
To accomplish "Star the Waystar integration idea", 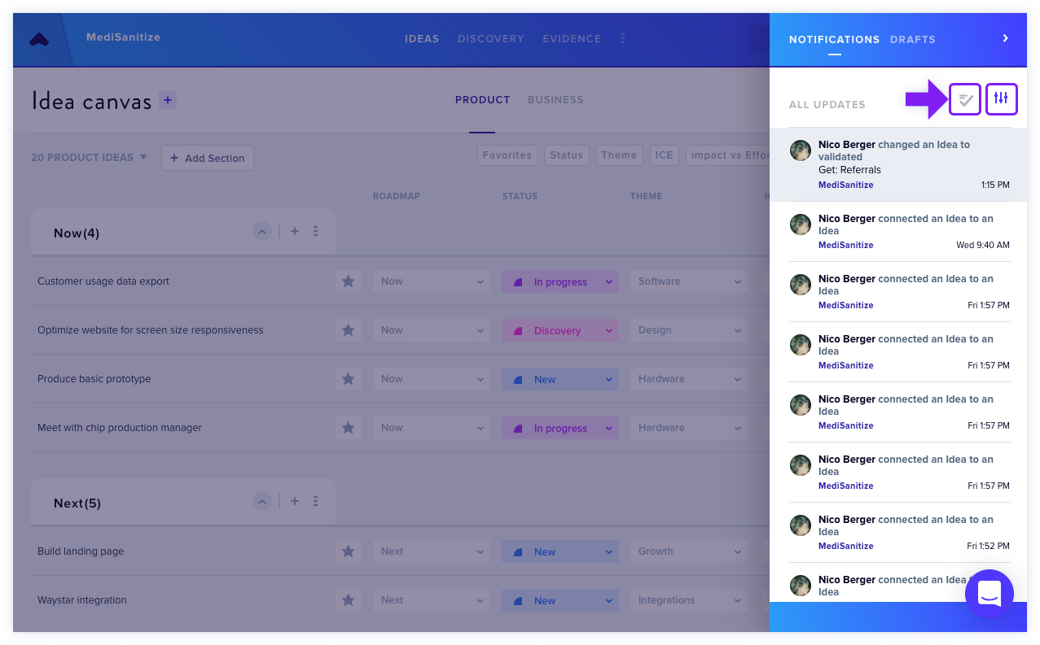I will click(349, 600).
